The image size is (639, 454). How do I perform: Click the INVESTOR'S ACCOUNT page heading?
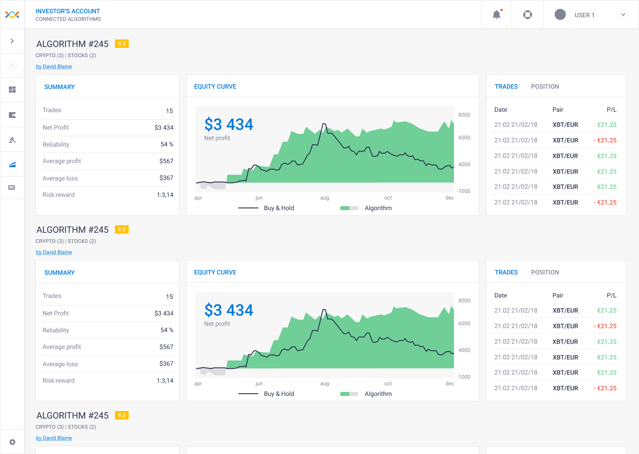tap(67, 11)
